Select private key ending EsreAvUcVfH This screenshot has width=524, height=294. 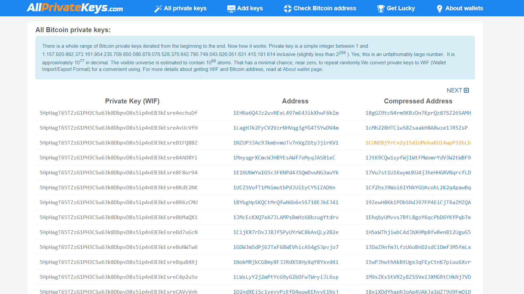118,128
